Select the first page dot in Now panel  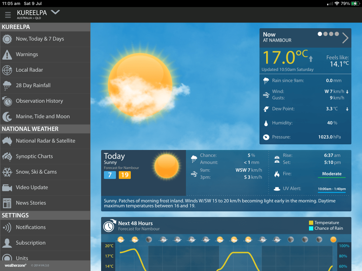click(320, 34)
